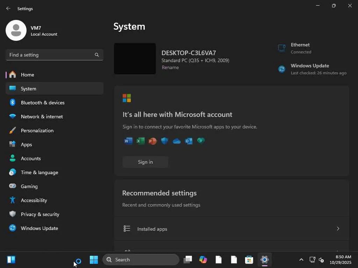Click the Outlook app icon
Screen dimensions: 358x268
[x=189, y=141]
